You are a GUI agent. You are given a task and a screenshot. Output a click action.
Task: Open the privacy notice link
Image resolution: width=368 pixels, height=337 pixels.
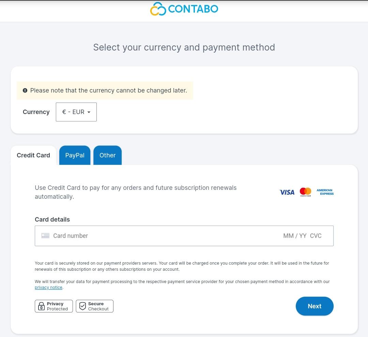pos(48,287)
